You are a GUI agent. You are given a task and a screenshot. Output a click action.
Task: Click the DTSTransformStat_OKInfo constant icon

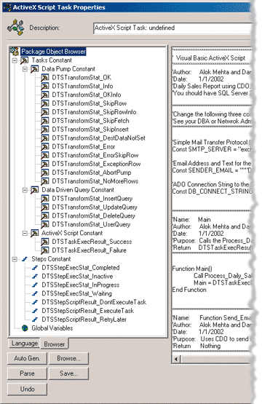coord(45,95)
